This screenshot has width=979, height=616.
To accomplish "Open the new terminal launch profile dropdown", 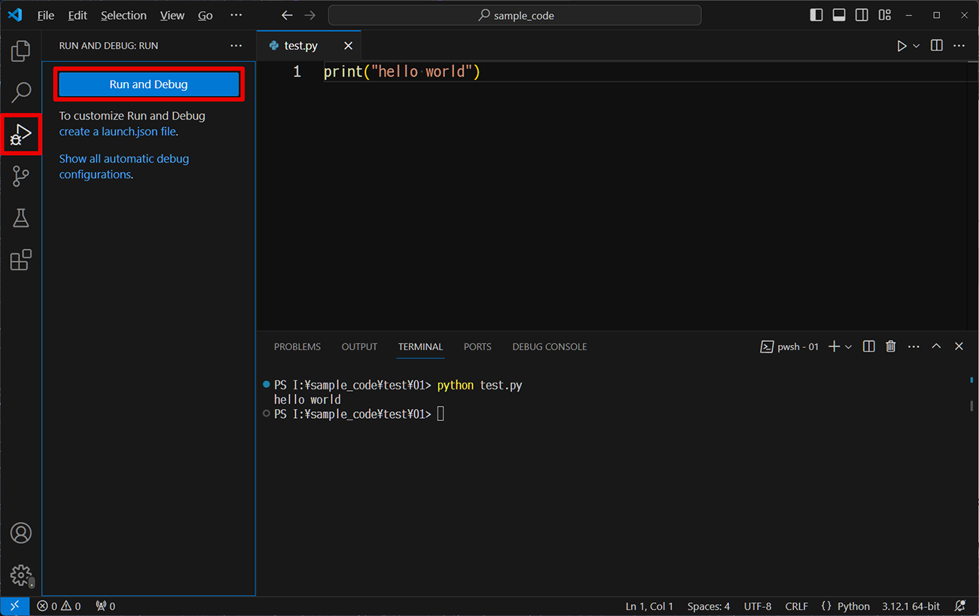I will click(x=849, y=346).
